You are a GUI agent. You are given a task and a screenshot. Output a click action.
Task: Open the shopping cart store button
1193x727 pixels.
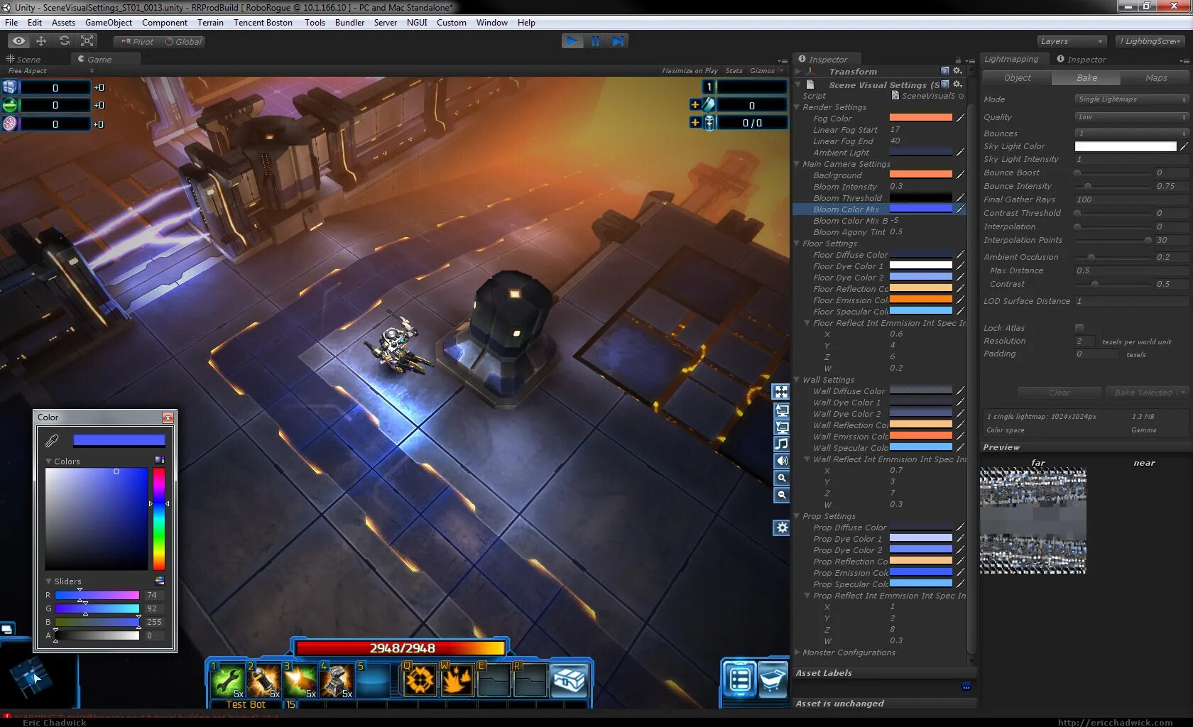coord(773,680)
